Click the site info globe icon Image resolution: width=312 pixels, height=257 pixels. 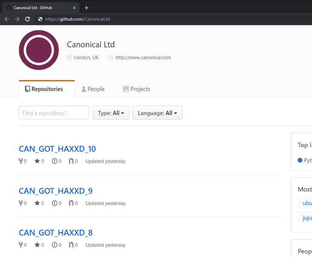(x=40, y=19)
